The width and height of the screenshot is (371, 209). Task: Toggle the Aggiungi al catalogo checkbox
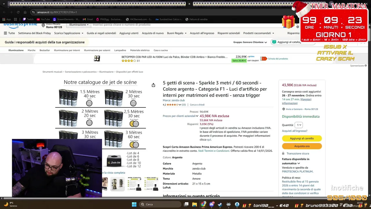pos(274,42)
